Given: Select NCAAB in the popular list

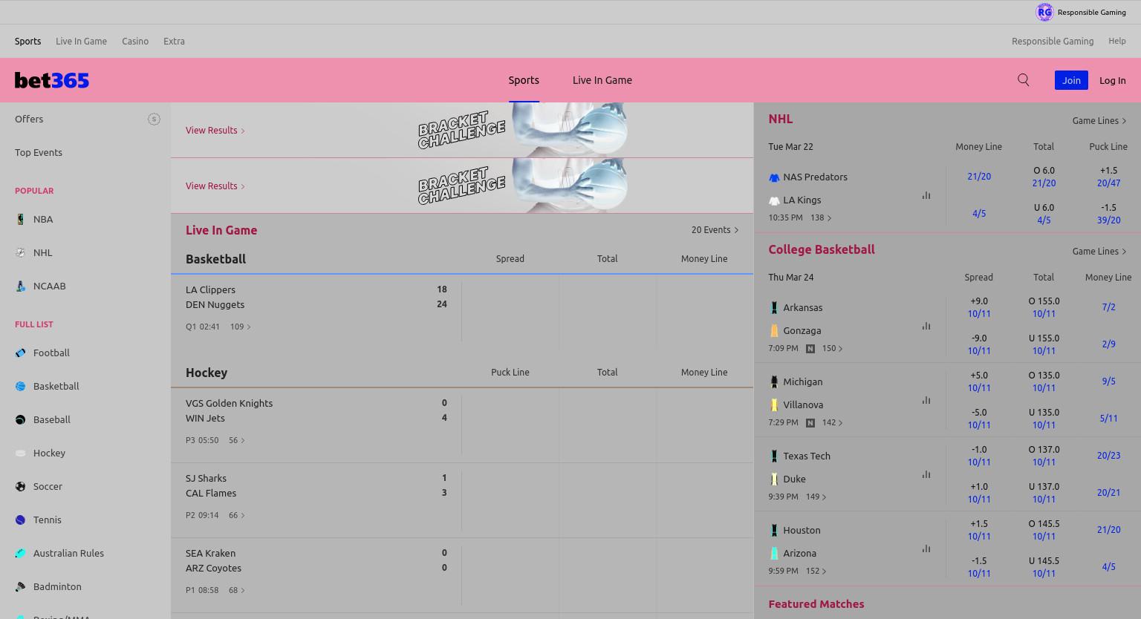Looking at the screenshot, I should (x=50, y=286).
